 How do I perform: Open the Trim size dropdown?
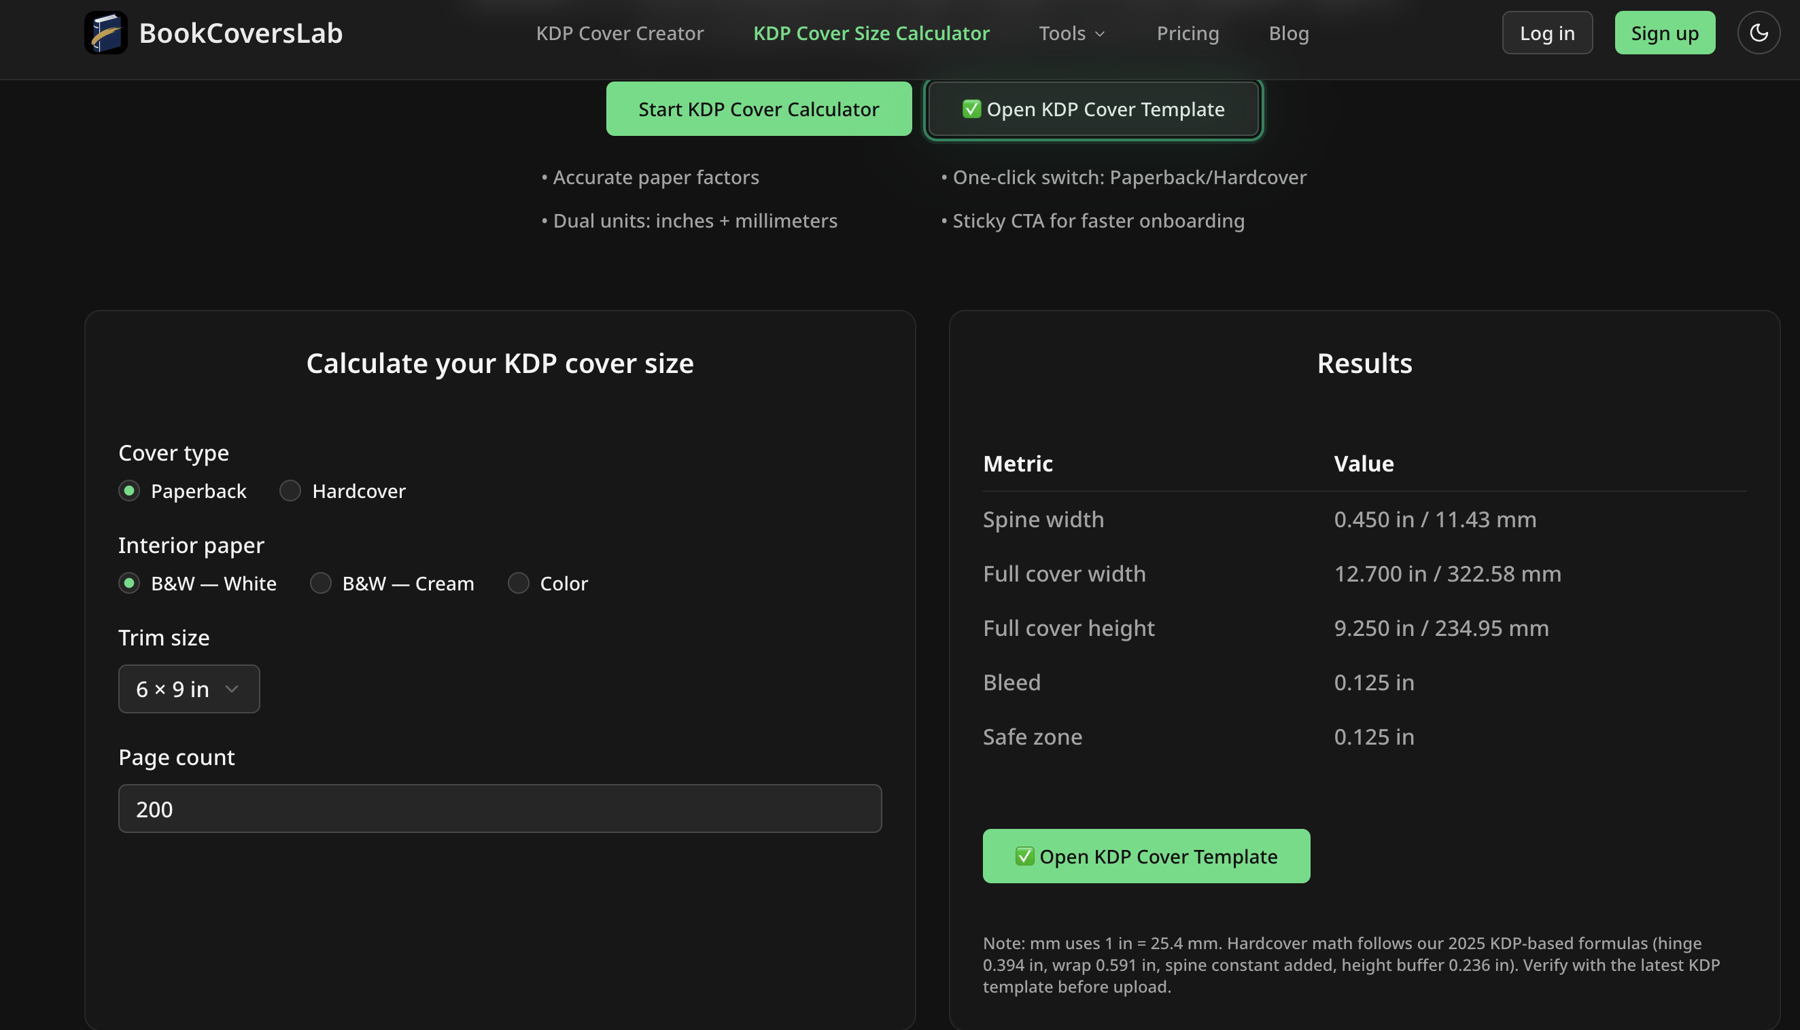tap(188, 689)
